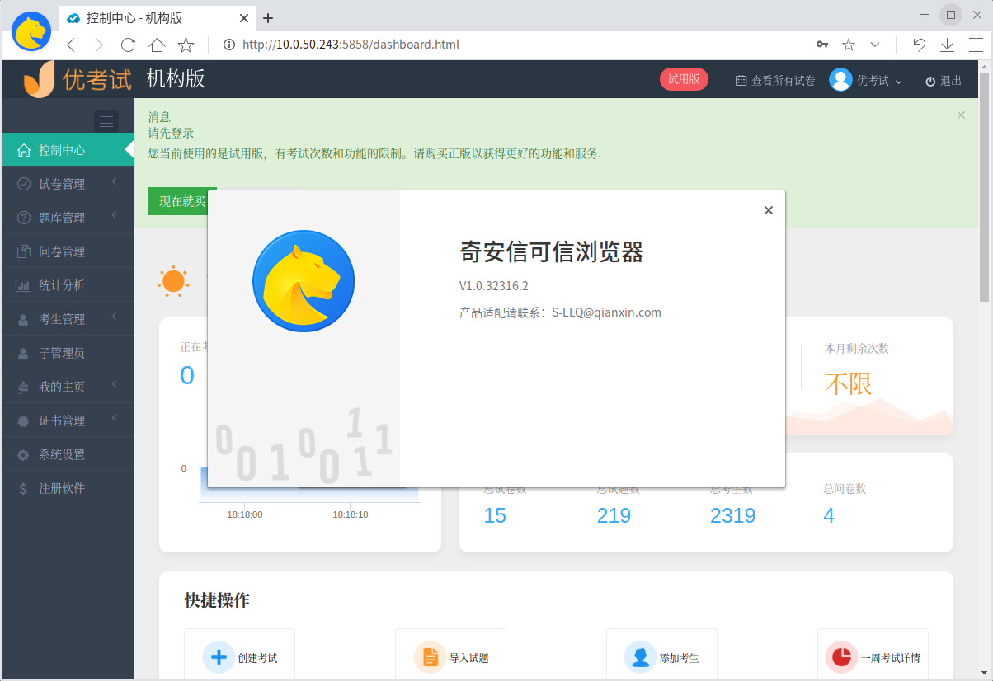Create an exam using the 创建考试 plus icon

pos(218,656)
